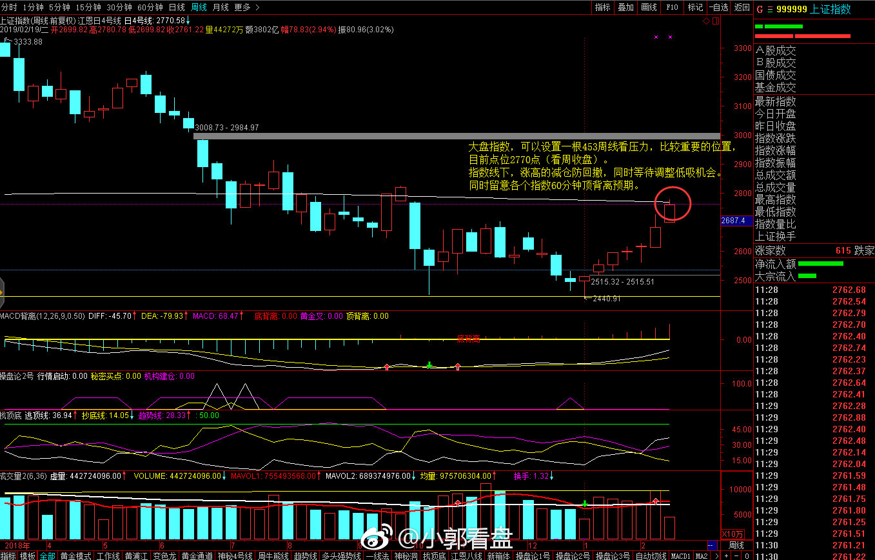Click the 操盘论2号 indicator panel label
This screenshot has height=560, width=875.
pos(16,376)
